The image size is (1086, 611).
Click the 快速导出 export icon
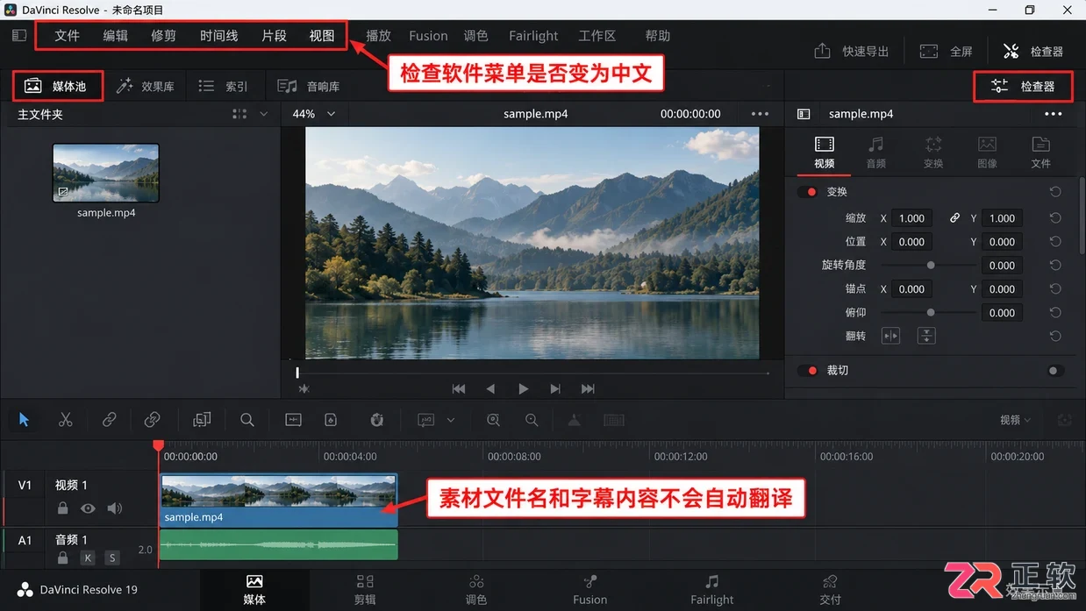coord(822,51)
